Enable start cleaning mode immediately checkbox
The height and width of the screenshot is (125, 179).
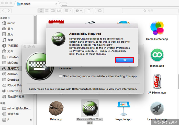point(61,76)
